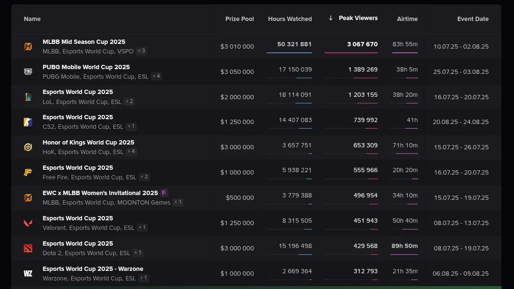Click the Dota 2 game logo icon
This screenshot has height=289, width=514.
point(28,248)
